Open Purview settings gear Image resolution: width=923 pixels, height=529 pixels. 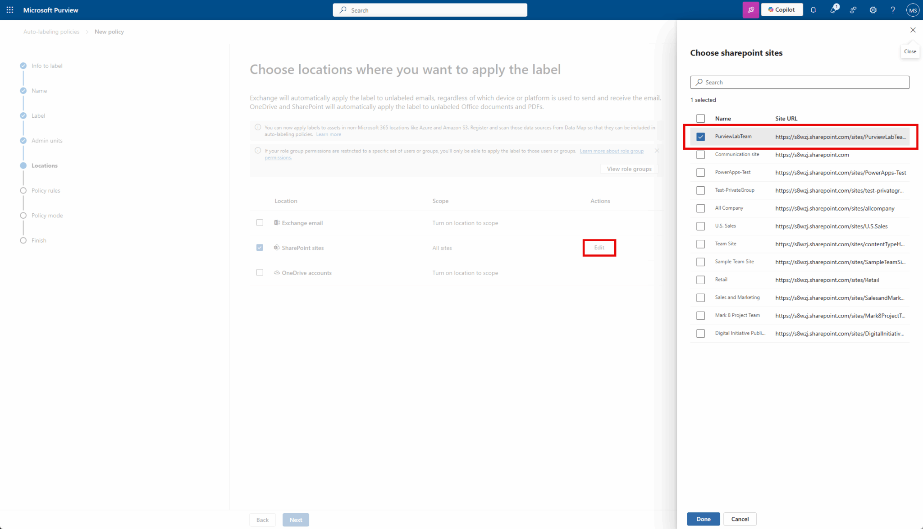[873, 10]
